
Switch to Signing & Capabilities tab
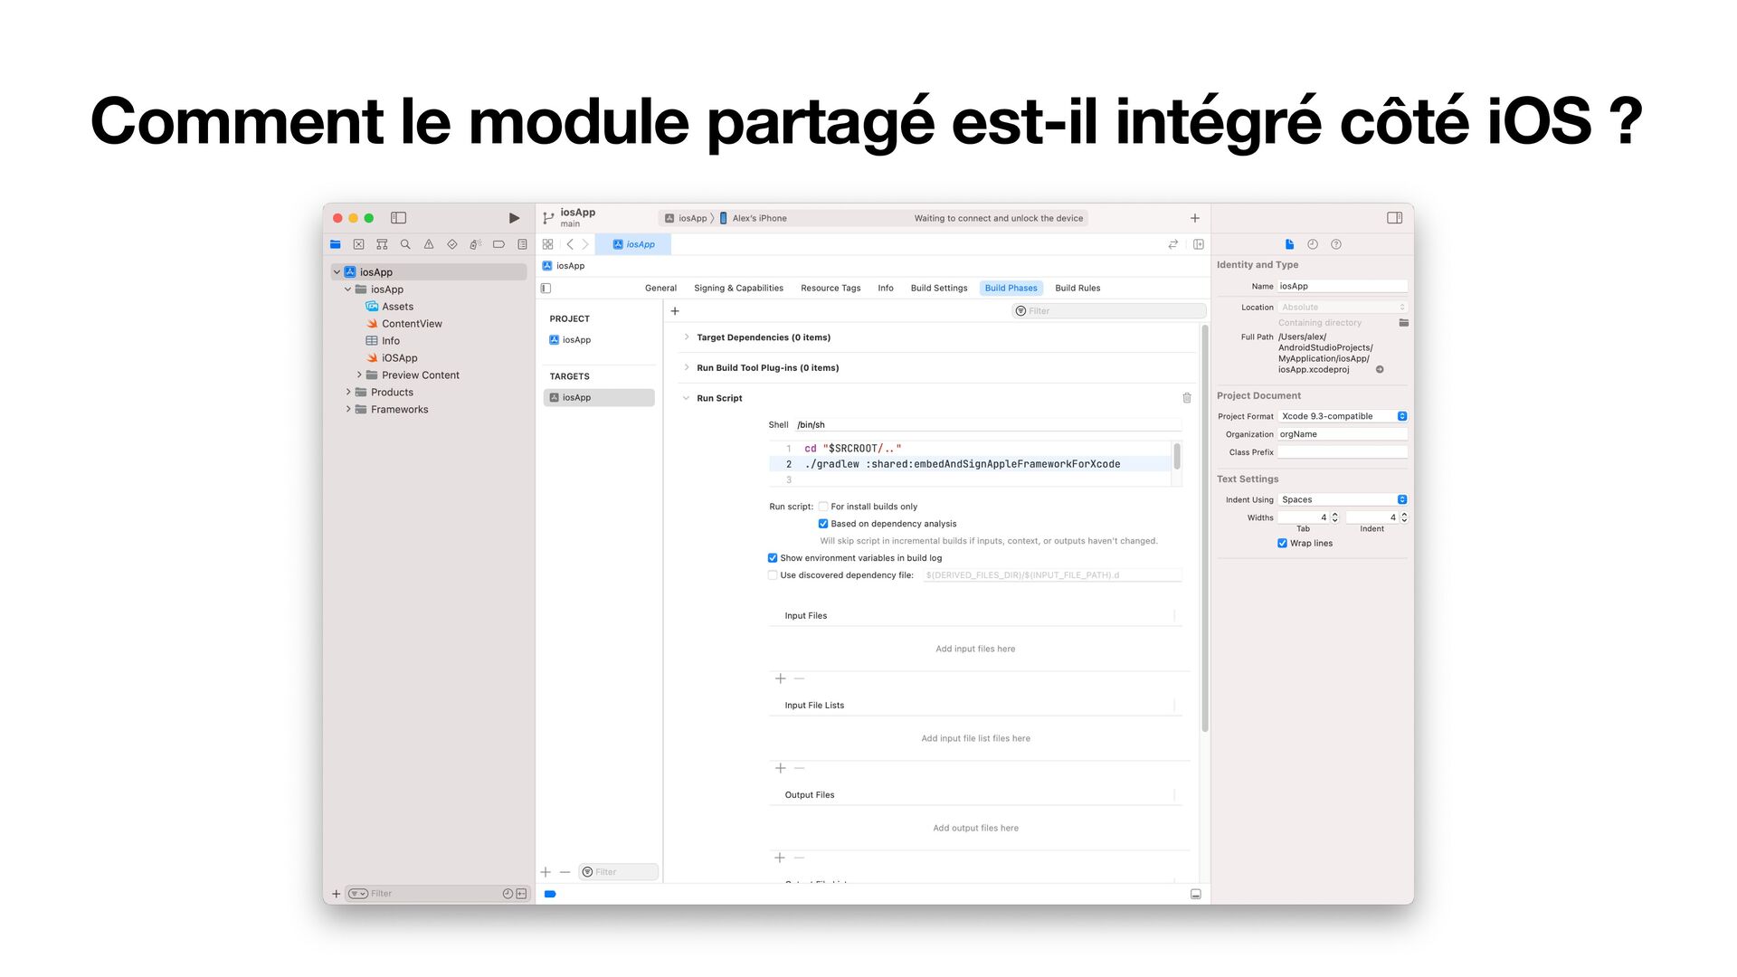pos(738,289)
